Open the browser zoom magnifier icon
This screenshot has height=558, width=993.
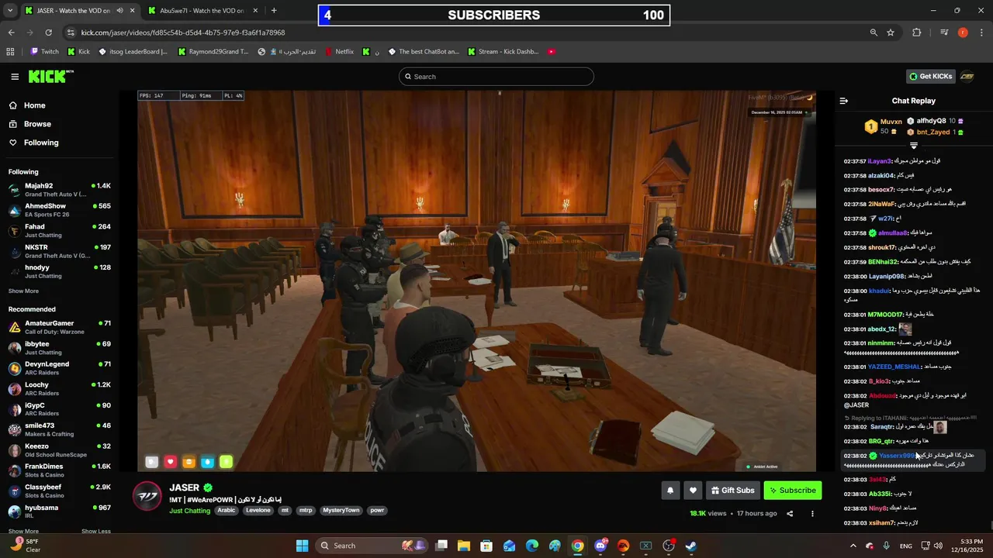point(874,33)
